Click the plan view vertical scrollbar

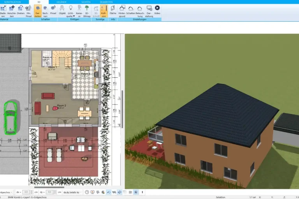click(x=122, y=109)
